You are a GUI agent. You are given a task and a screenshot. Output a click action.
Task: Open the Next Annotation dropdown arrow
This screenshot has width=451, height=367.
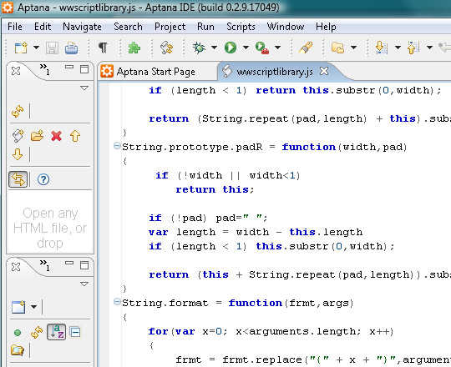pyautogui.click(x=398, y=48)
